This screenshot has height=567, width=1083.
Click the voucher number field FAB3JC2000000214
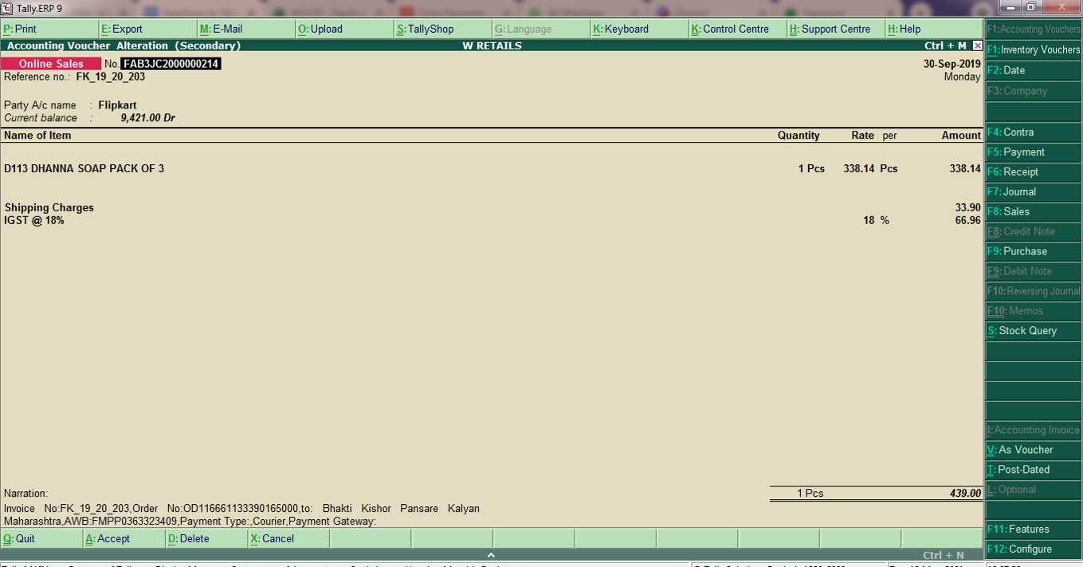pos(171,64)
